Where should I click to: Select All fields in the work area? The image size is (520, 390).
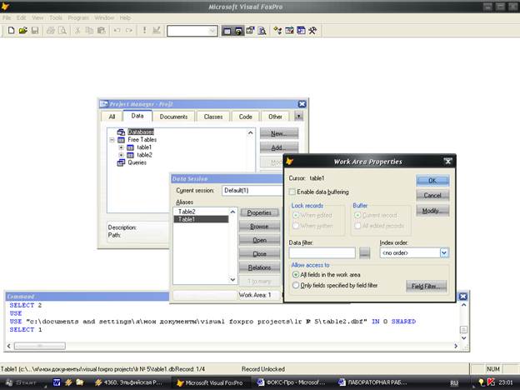[x=296, y=275]
